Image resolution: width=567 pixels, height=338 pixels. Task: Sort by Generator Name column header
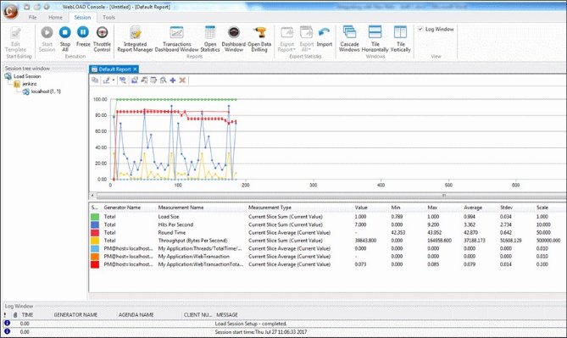point(122,208)
